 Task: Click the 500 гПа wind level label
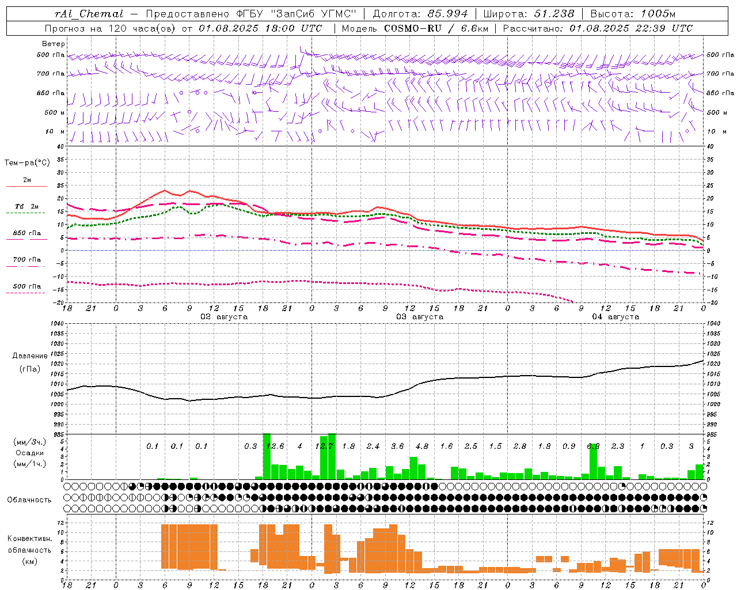51,55
